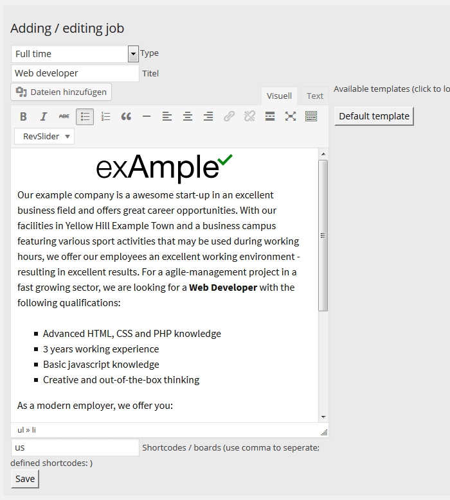Image resolution: width=450 pixels, height=500 pixels.
Task: Click 'Basic javascript knowledge' list item
Action: pos(101,365)
